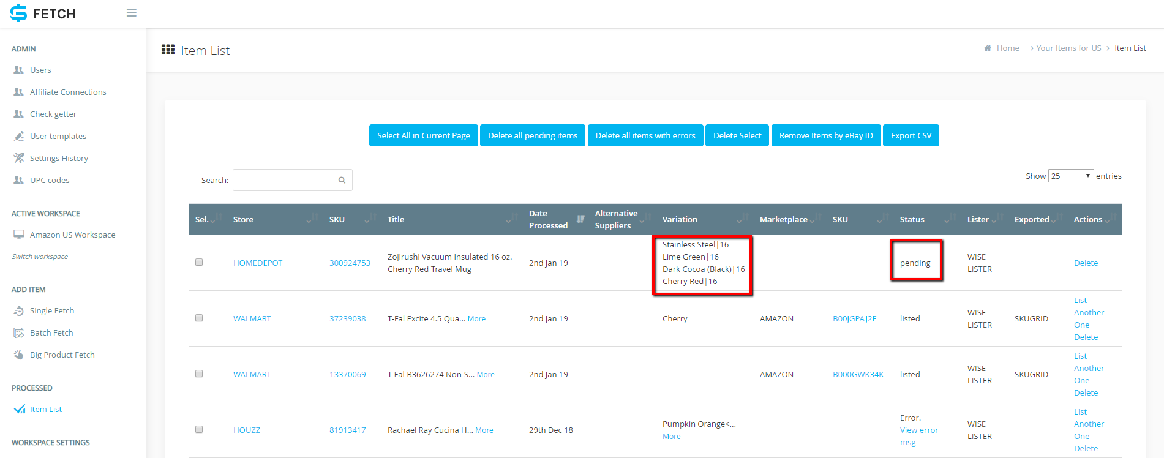
Task: Open the Show entries dropdown
Action: click(1070, 176)
